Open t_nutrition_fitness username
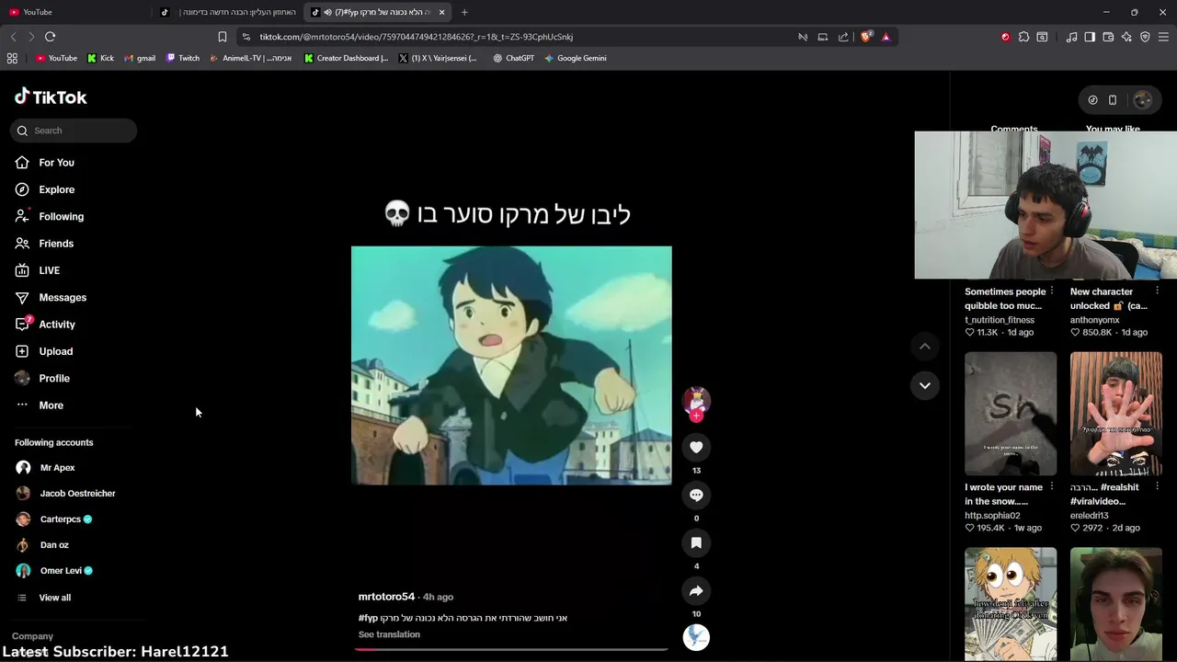The height and width of the screenshot is (662, 1177). pyautogui.click(x=1000, y=320)
